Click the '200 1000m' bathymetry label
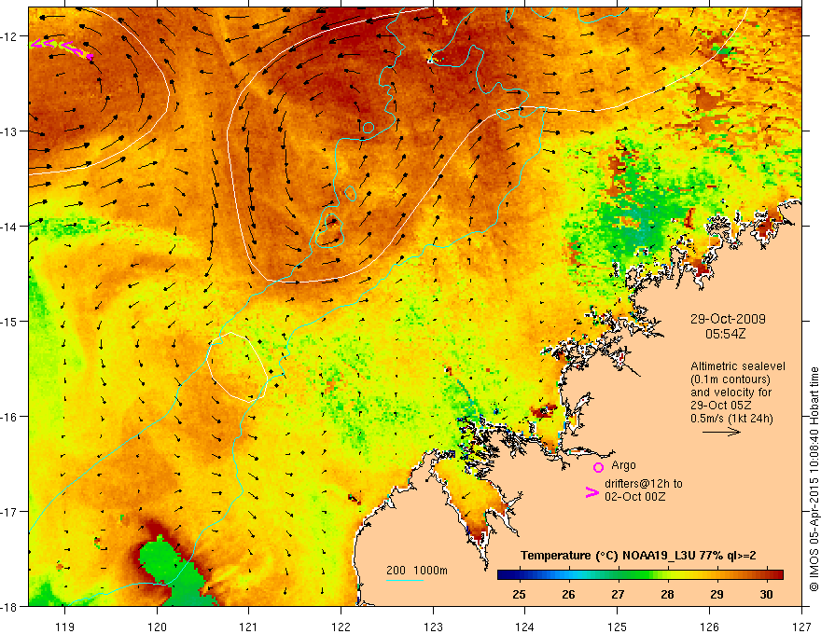This screenshot has width=821, height=634. pos(417,571)
